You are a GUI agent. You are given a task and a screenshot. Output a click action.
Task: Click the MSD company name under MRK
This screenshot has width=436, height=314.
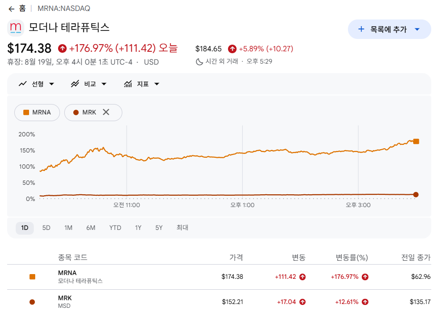click(x=64, y=306)
